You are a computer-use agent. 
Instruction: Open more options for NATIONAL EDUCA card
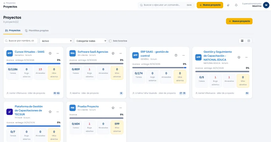[x=246, y=57]
